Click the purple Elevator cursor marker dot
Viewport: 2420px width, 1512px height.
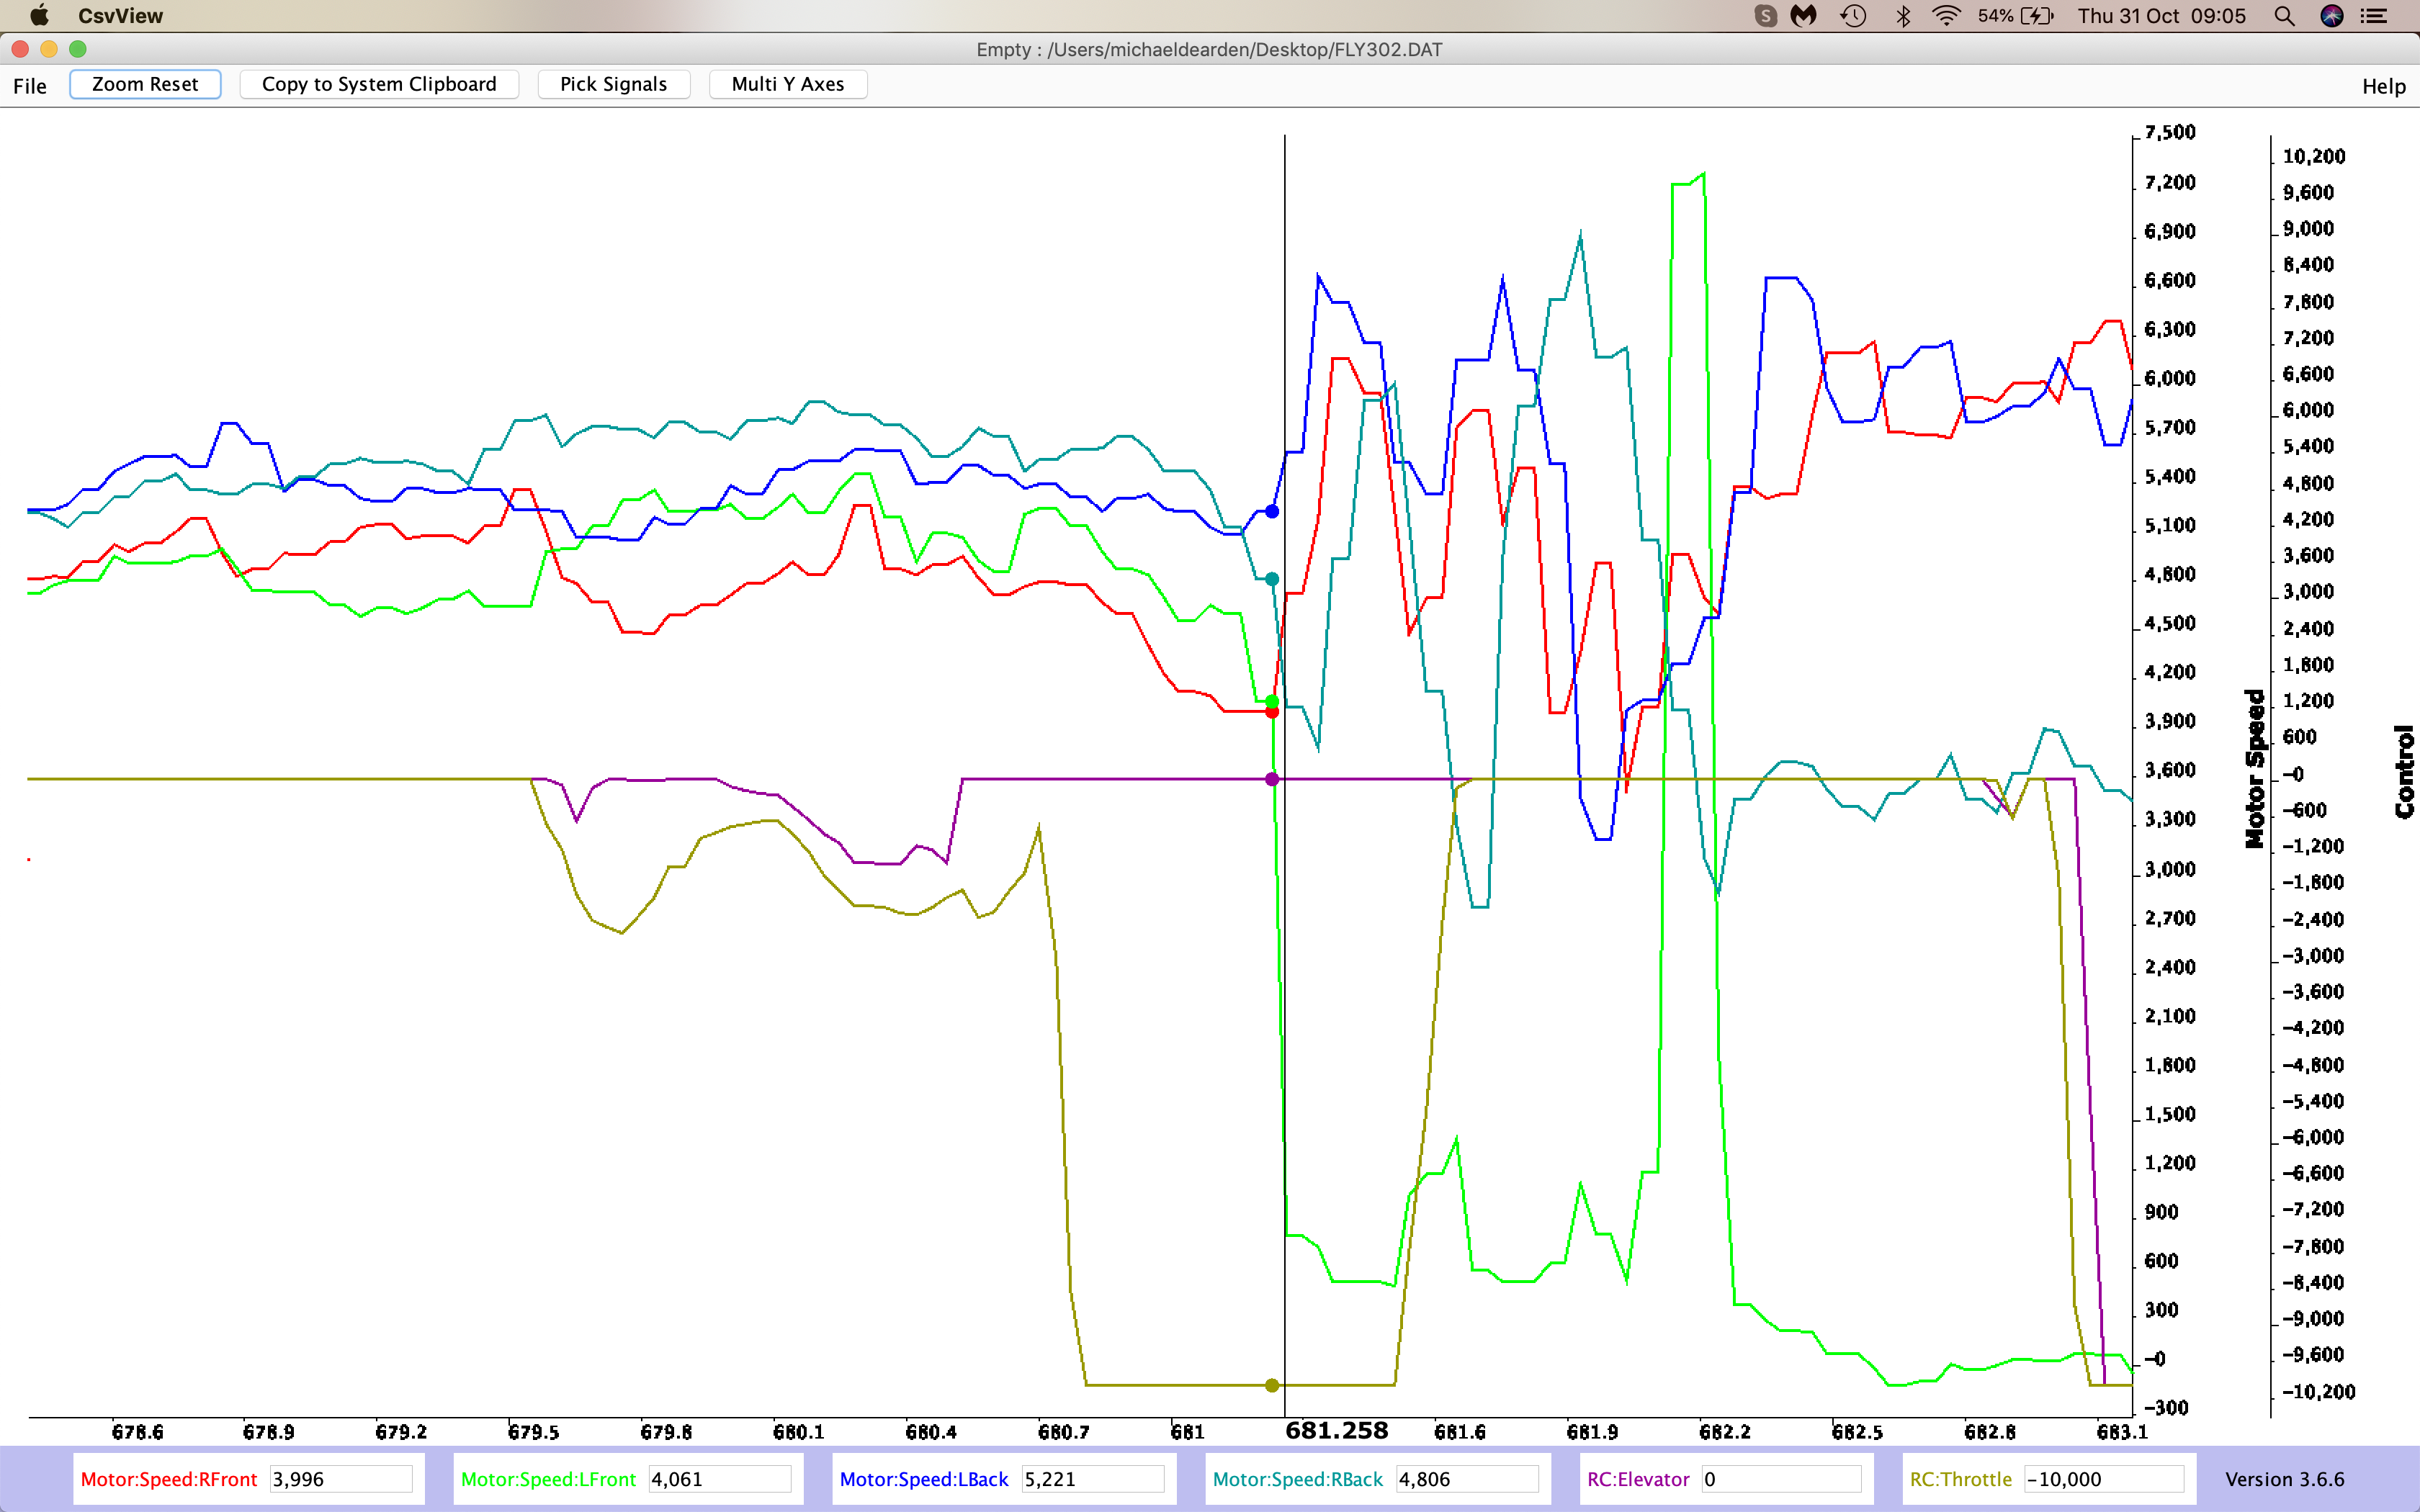pos(1272,779)
